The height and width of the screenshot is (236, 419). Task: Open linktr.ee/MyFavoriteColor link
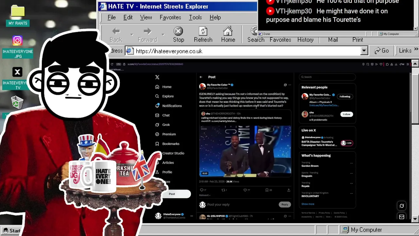(324, 106)
